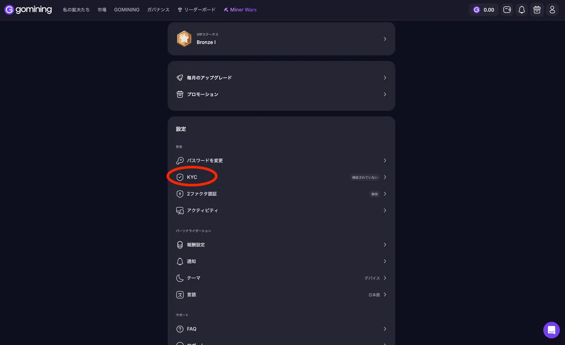Screen dimensions: 565x345
Task: Open the リーダーボード menu item
Action: [x=196, y=9]
